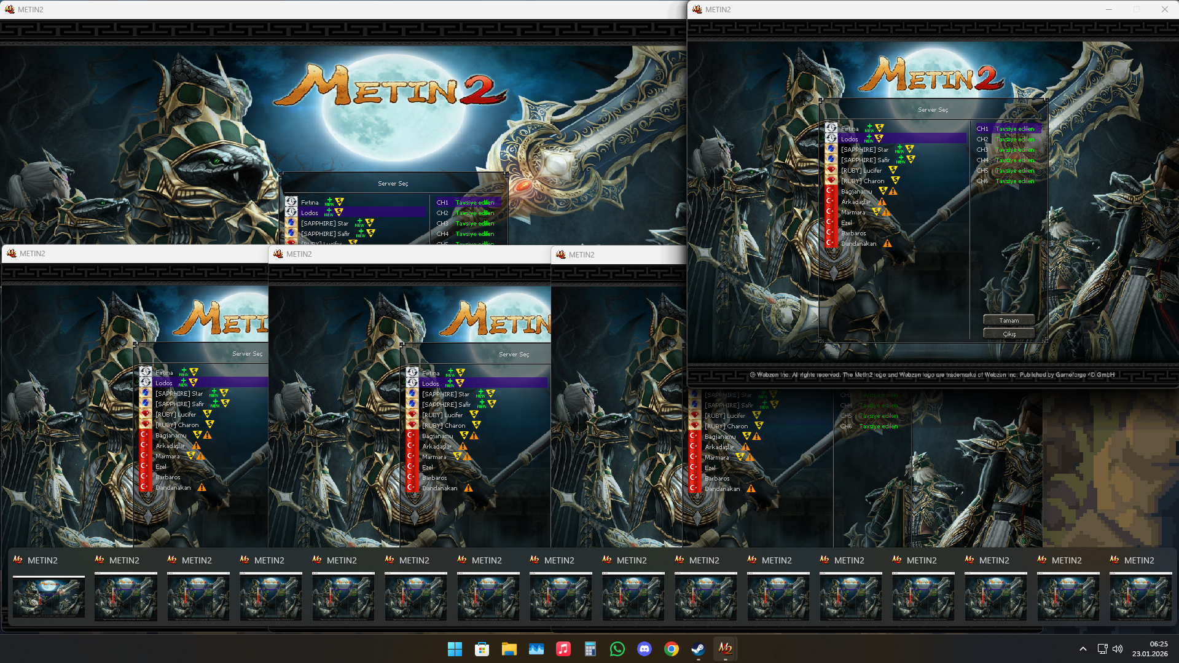The image size is (1179, 663).
Task: Select channel CH6 in the front METIN2 window
Action: click(1008, 181)
